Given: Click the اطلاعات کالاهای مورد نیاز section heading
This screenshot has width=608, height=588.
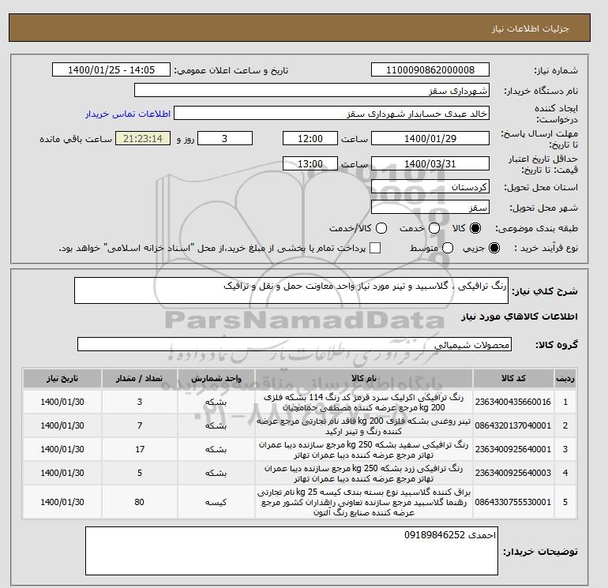Looking at the screenshot, I should tap(520, 316).
